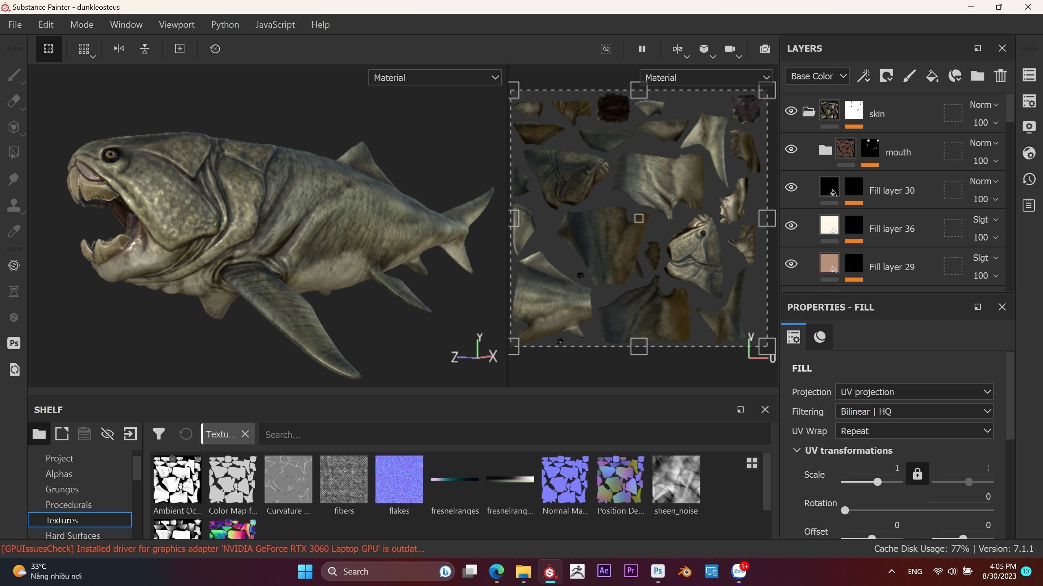Toggle the Scale lock ratio button

point(917,474)
